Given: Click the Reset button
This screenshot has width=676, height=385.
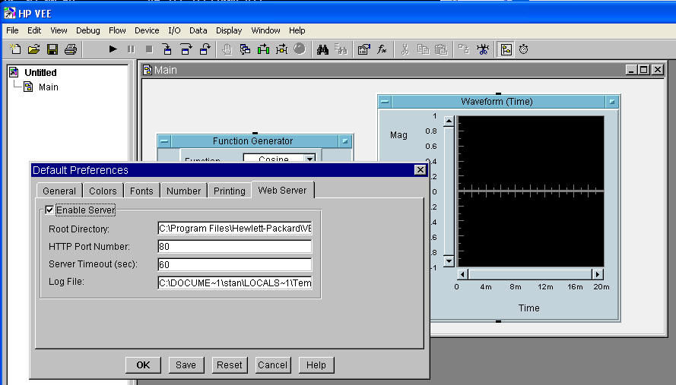Looking at the screenshot, I should 229,364.
